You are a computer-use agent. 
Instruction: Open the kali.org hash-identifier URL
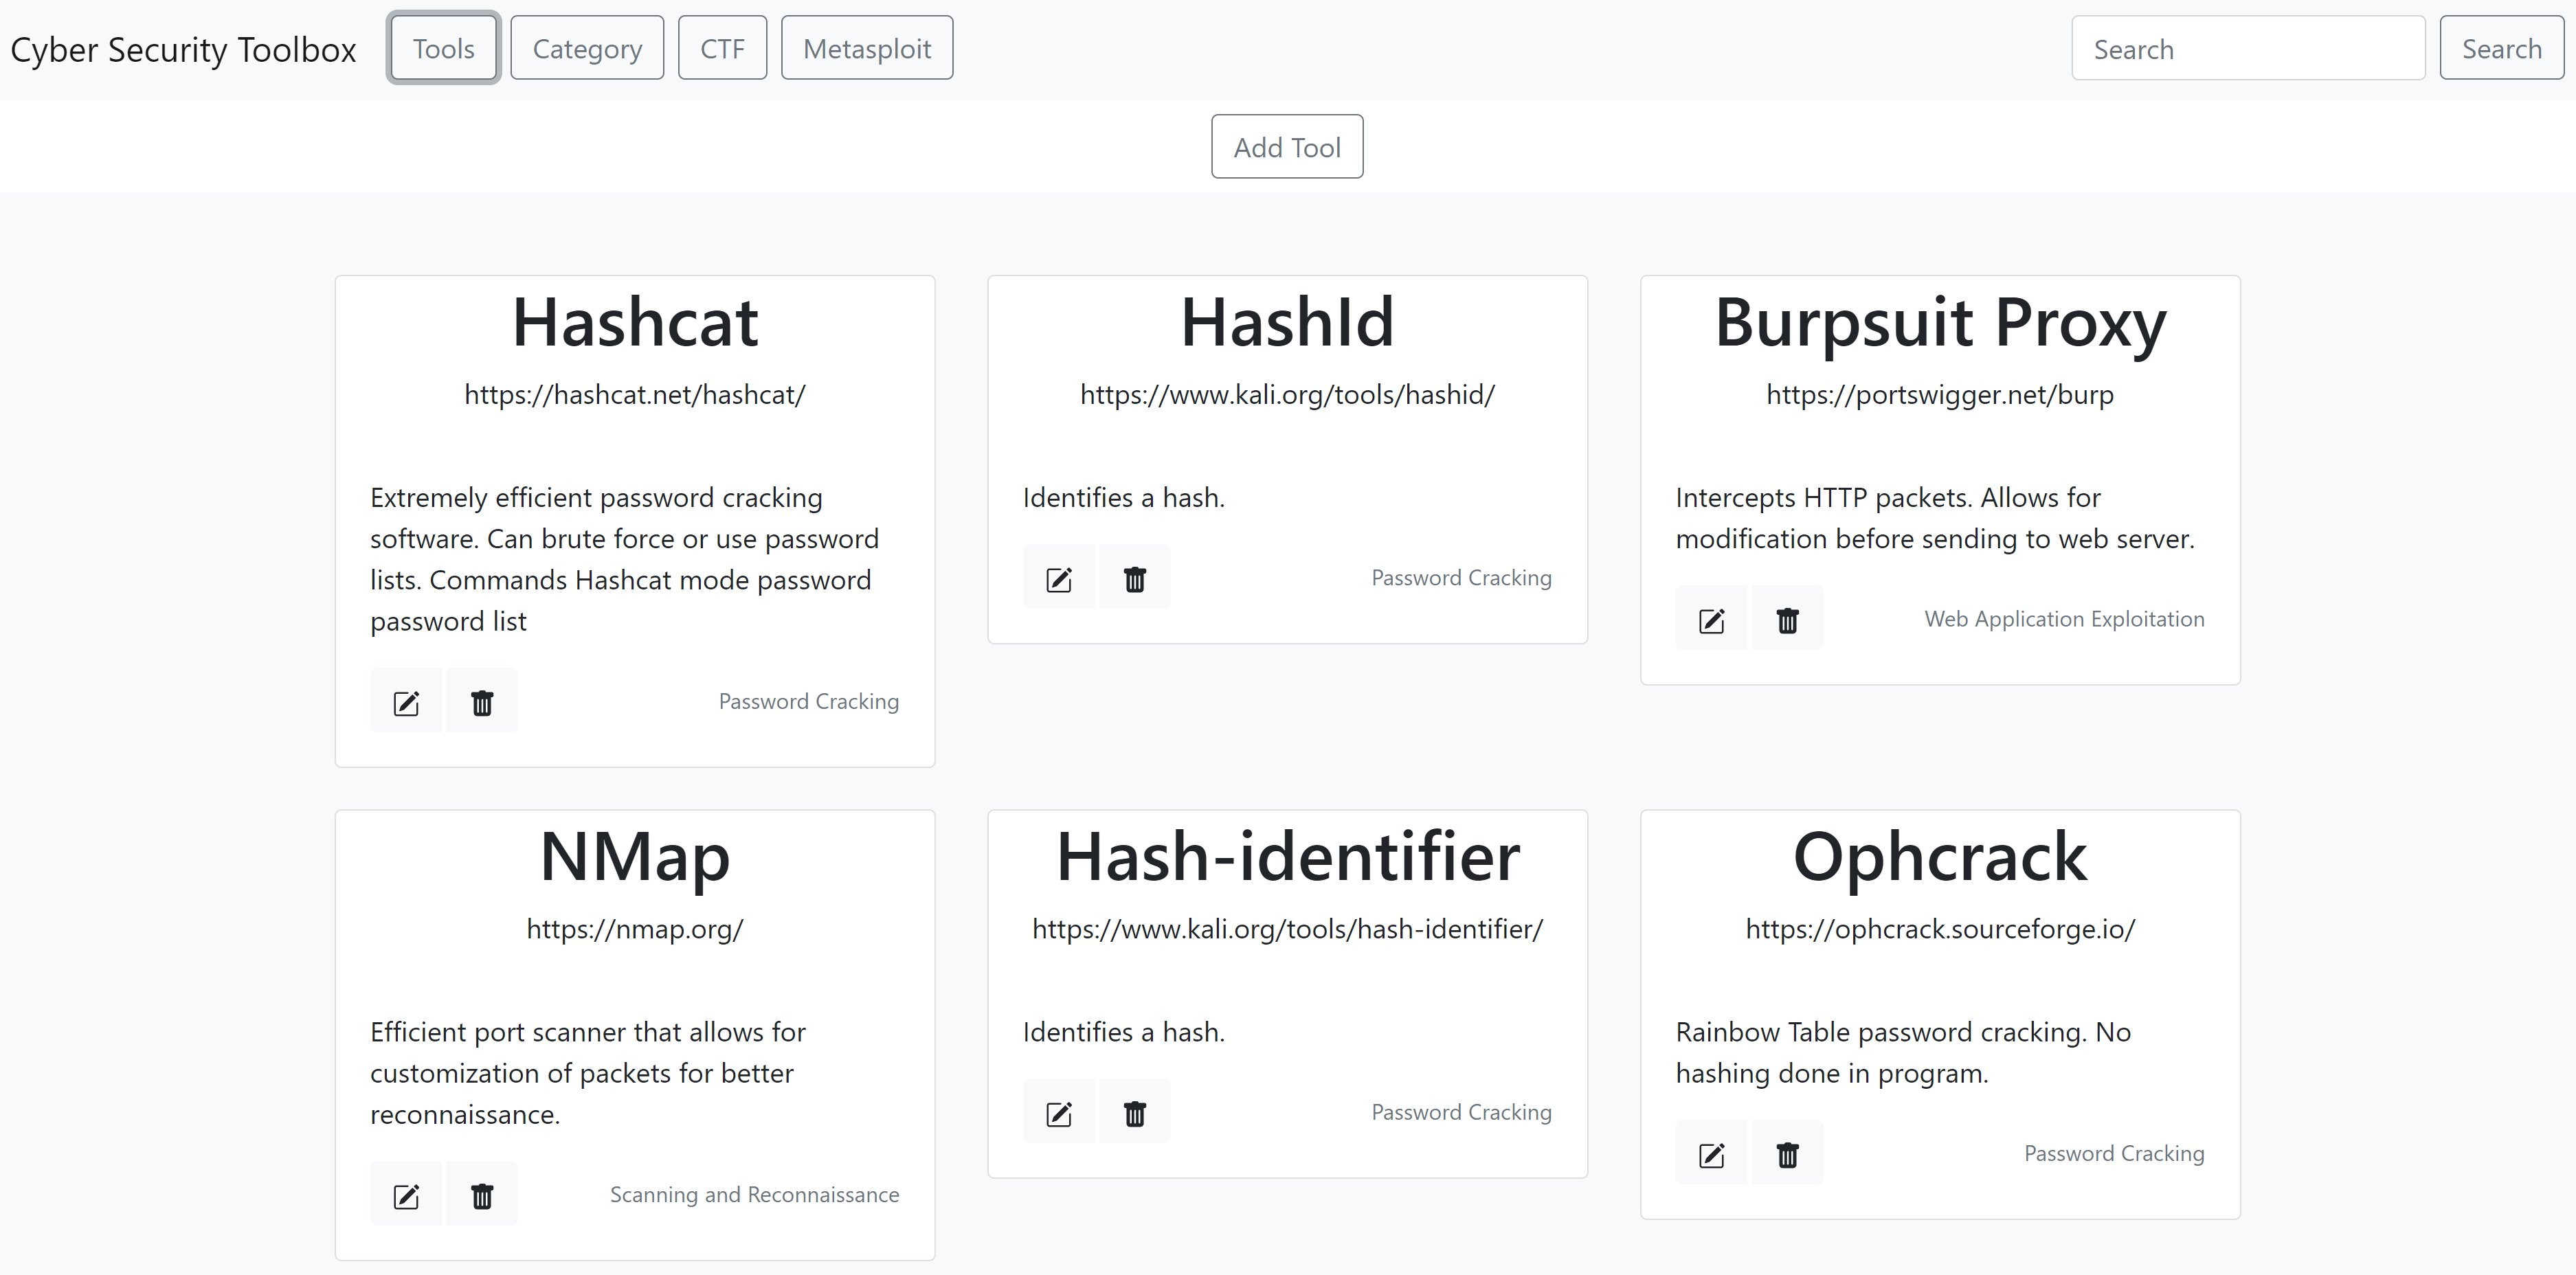(1288, 929)
